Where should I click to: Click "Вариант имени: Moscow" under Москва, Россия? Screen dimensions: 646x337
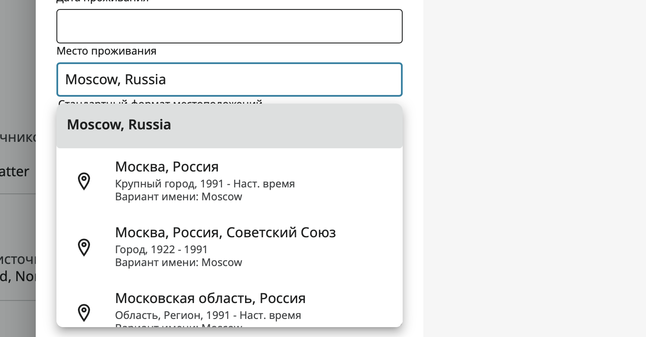[x=179, y=197]
